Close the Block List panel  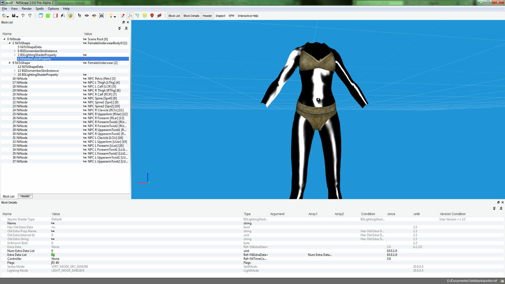127,22
